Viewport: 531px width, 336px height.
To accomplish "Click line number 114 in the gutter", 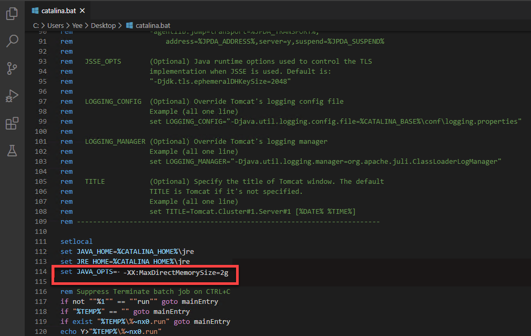I will [x=40, y=272].
